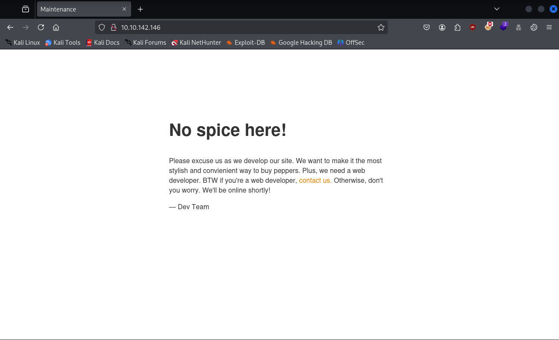Open the Kali Tools bookmark

point(63,43)
